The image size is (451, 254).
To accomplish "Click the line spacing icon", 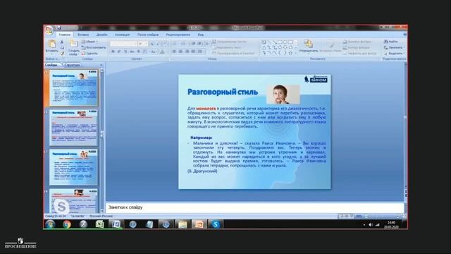I will click(206, 44).
